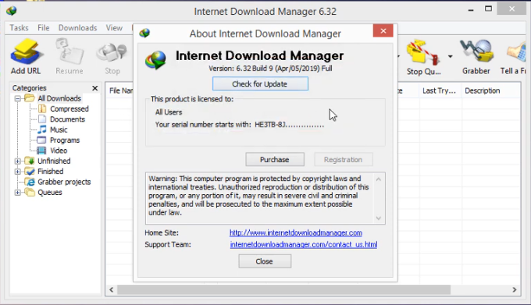Close the About dialog with Close button
The image size is (531, 305).
pyautogui.click(x=265, y=261)
